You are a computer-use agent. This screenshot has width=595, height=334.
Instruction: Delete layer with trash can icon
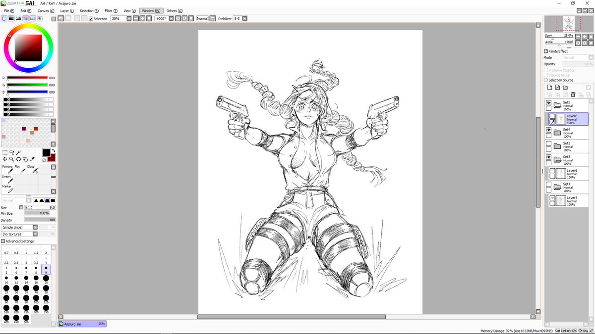click(x=573, y=95)
